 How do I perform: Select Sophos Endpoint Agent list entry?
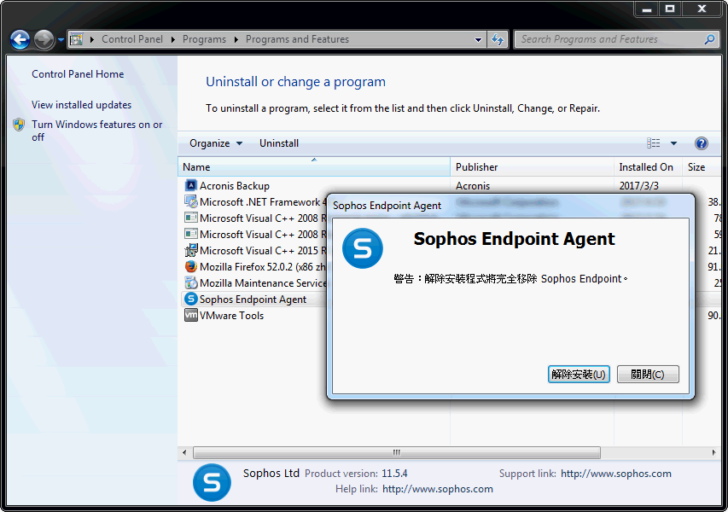click(x=253, y=300)
